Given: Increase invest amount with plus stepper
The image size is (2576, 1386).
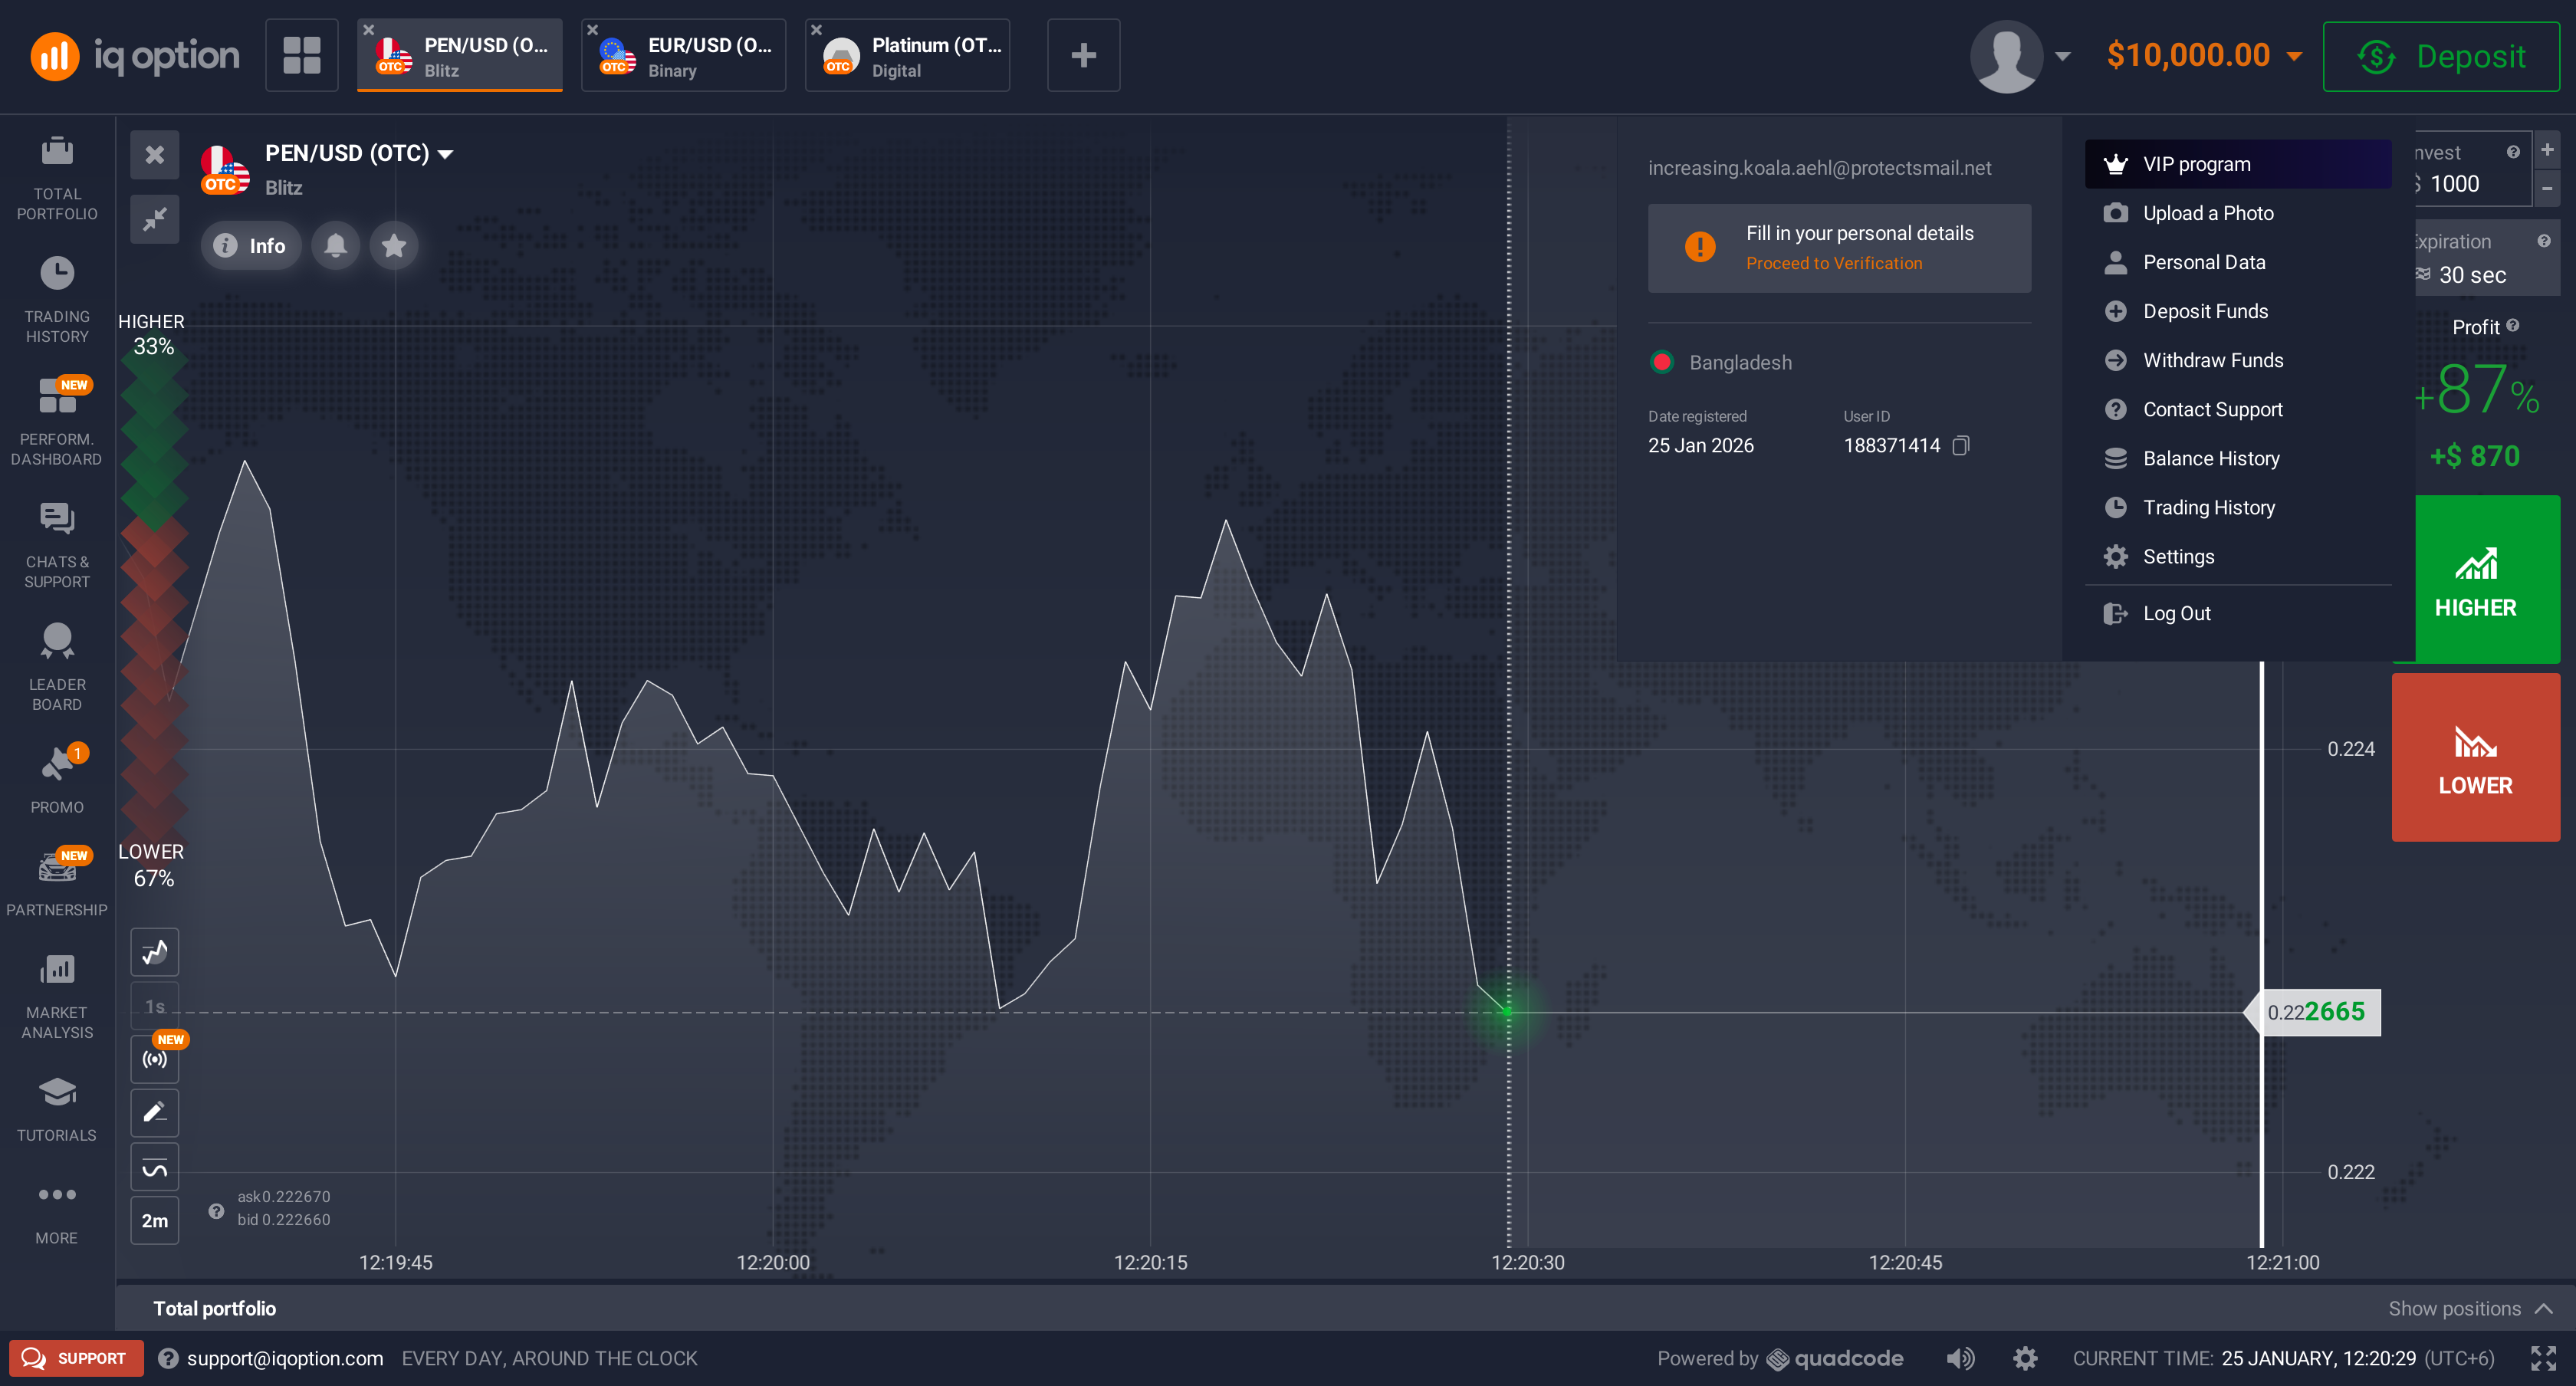Looking at the screenshot, I should tap(2547, 150).
